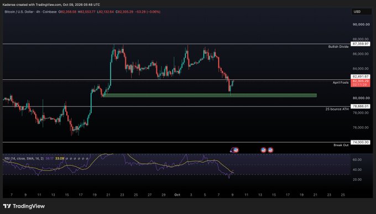Image resolution: width=376 pixels, height=214 pixels.
Task: Click the red current price tag 82,305.29
Action: [x=360, y=83]
